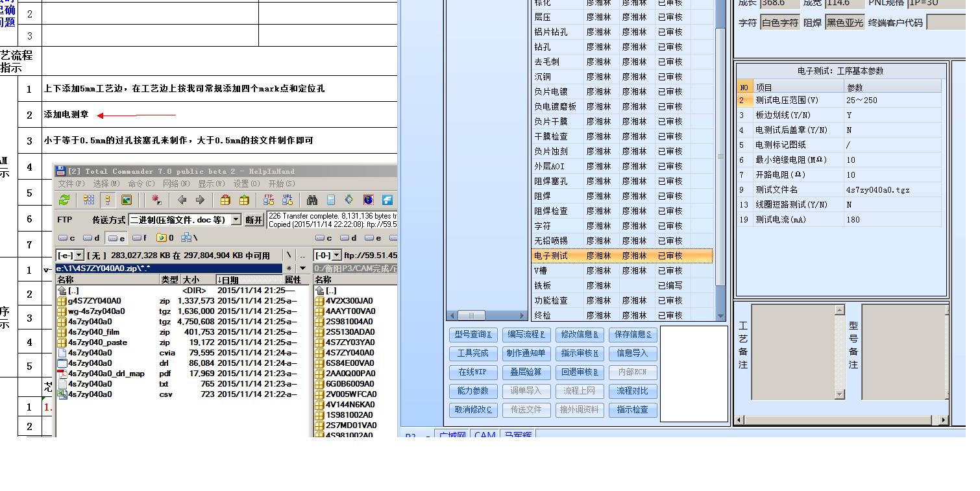Screen dimensions: 980x491
Task: Select drive c in left panel
Action: 67,238
